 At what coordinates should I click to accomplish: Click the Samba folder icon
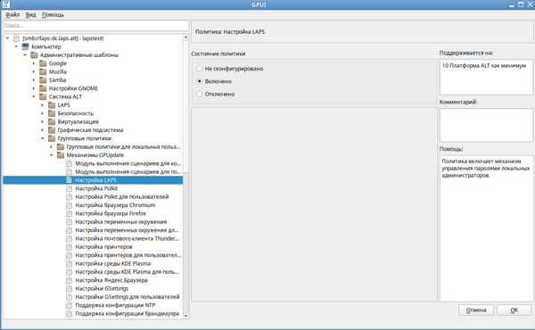(43, 80)
